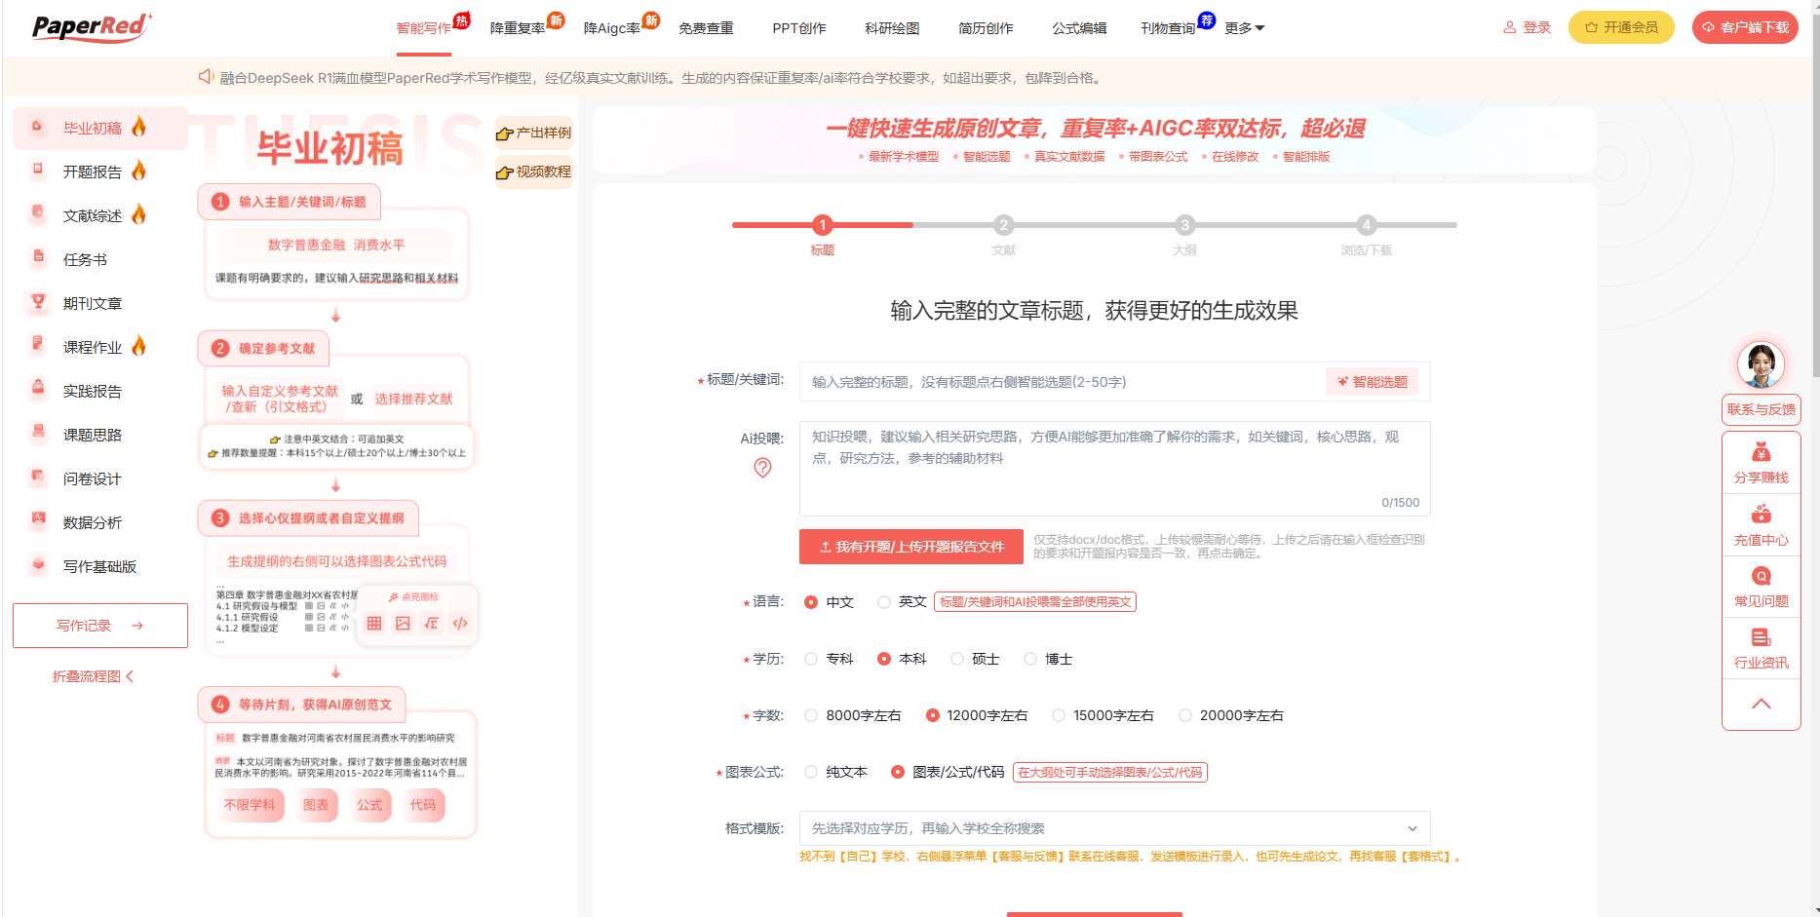Choose 硕士 education level option

(957, 659)
